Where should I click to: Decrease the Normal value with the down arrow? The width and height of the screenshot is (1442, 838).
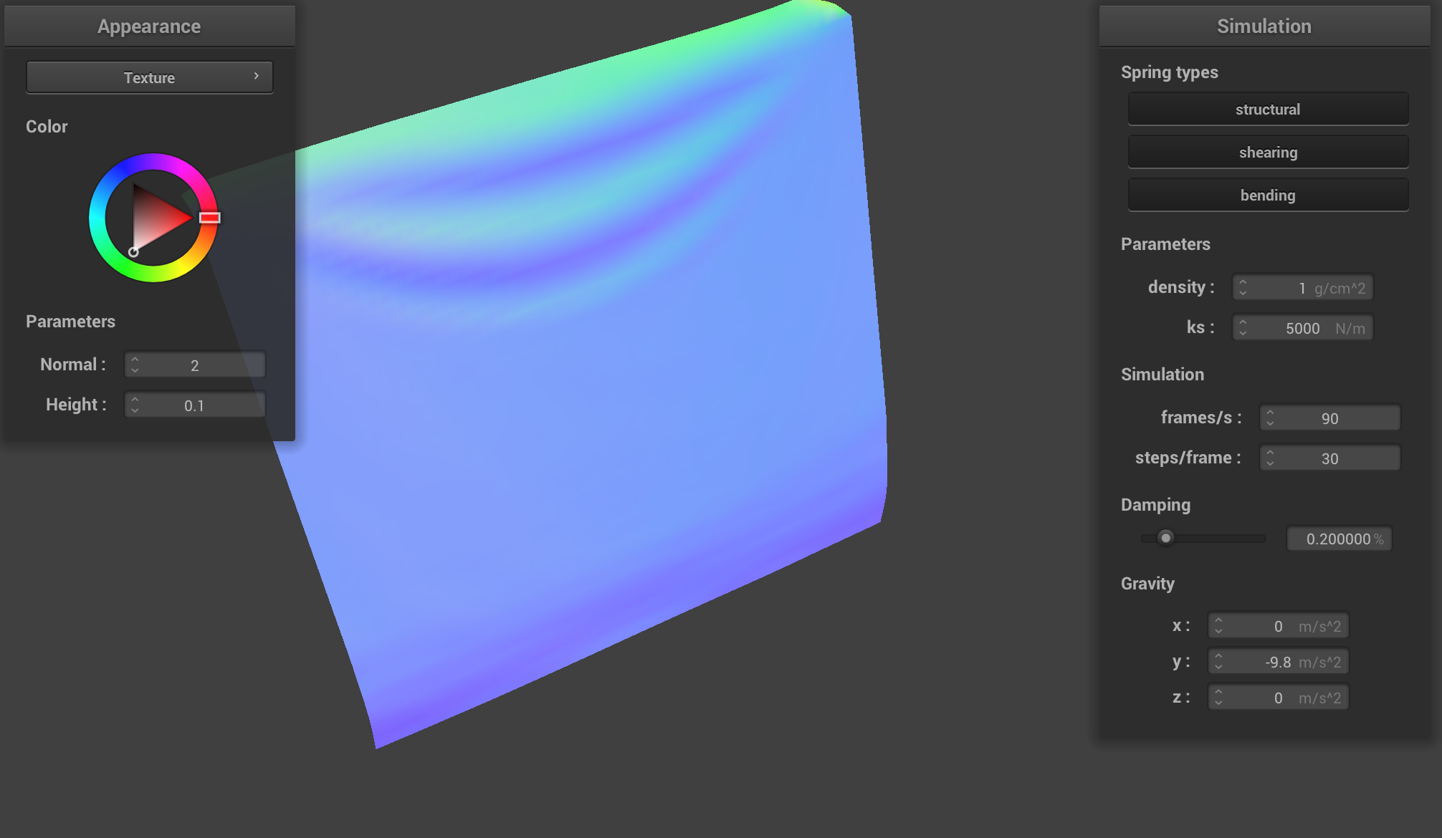135,370
